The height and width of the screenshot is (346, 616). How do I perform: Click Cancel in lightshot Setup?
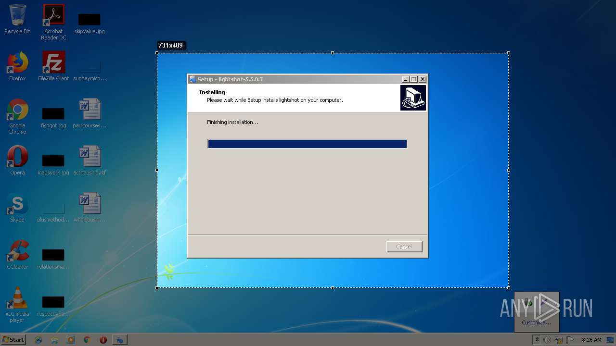coord(404,247)
